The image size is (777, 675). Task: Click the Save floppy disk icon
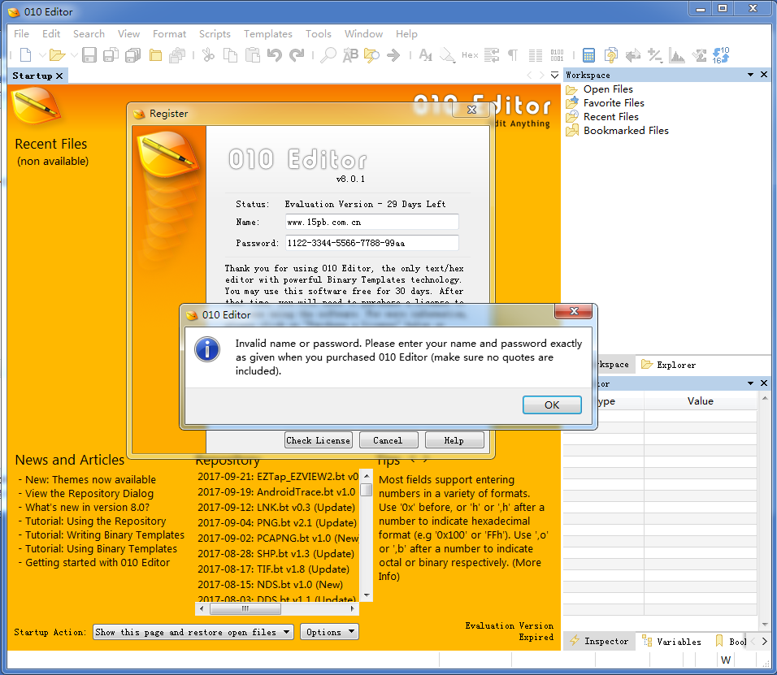click(89, 55)
